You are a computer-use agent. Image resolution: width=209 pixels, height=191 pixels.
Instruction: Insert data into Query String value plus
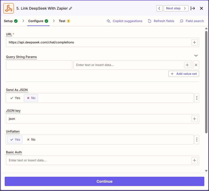187,65
